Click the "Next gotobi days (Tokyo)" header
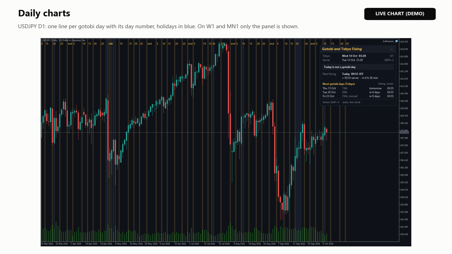Screen dimensions: 452x254 [339, 84]
